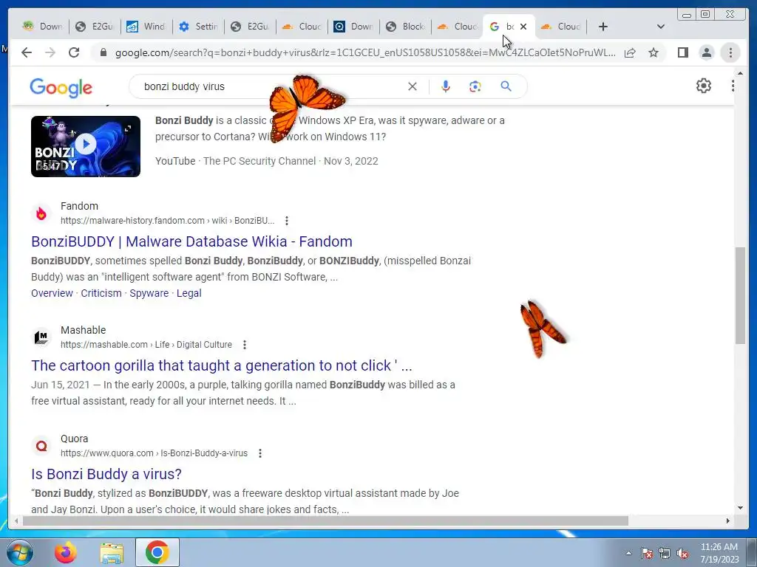Click the scroll left arrow
This screenshot has width=757, height=567.
pos(16,520)
